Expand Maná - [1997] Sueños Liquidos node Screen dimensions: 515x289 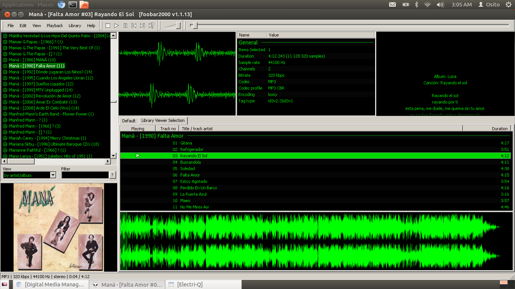click(x=5, y=84)
